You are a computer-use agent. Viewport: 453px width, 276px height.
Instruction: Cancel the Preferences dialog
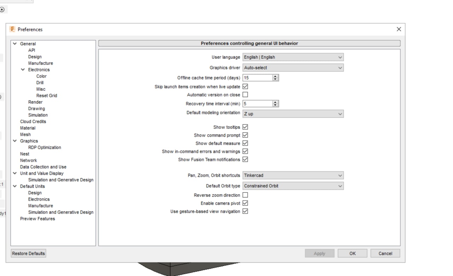pos(385,253)
